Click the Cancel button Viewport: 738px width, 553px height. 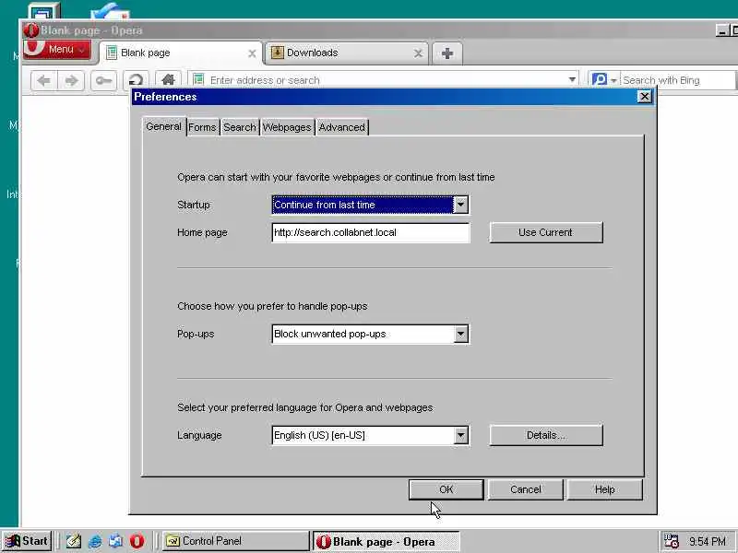tap(525, 489)
